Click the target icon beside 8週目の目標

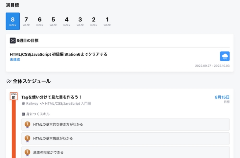[x=13, y=40]
